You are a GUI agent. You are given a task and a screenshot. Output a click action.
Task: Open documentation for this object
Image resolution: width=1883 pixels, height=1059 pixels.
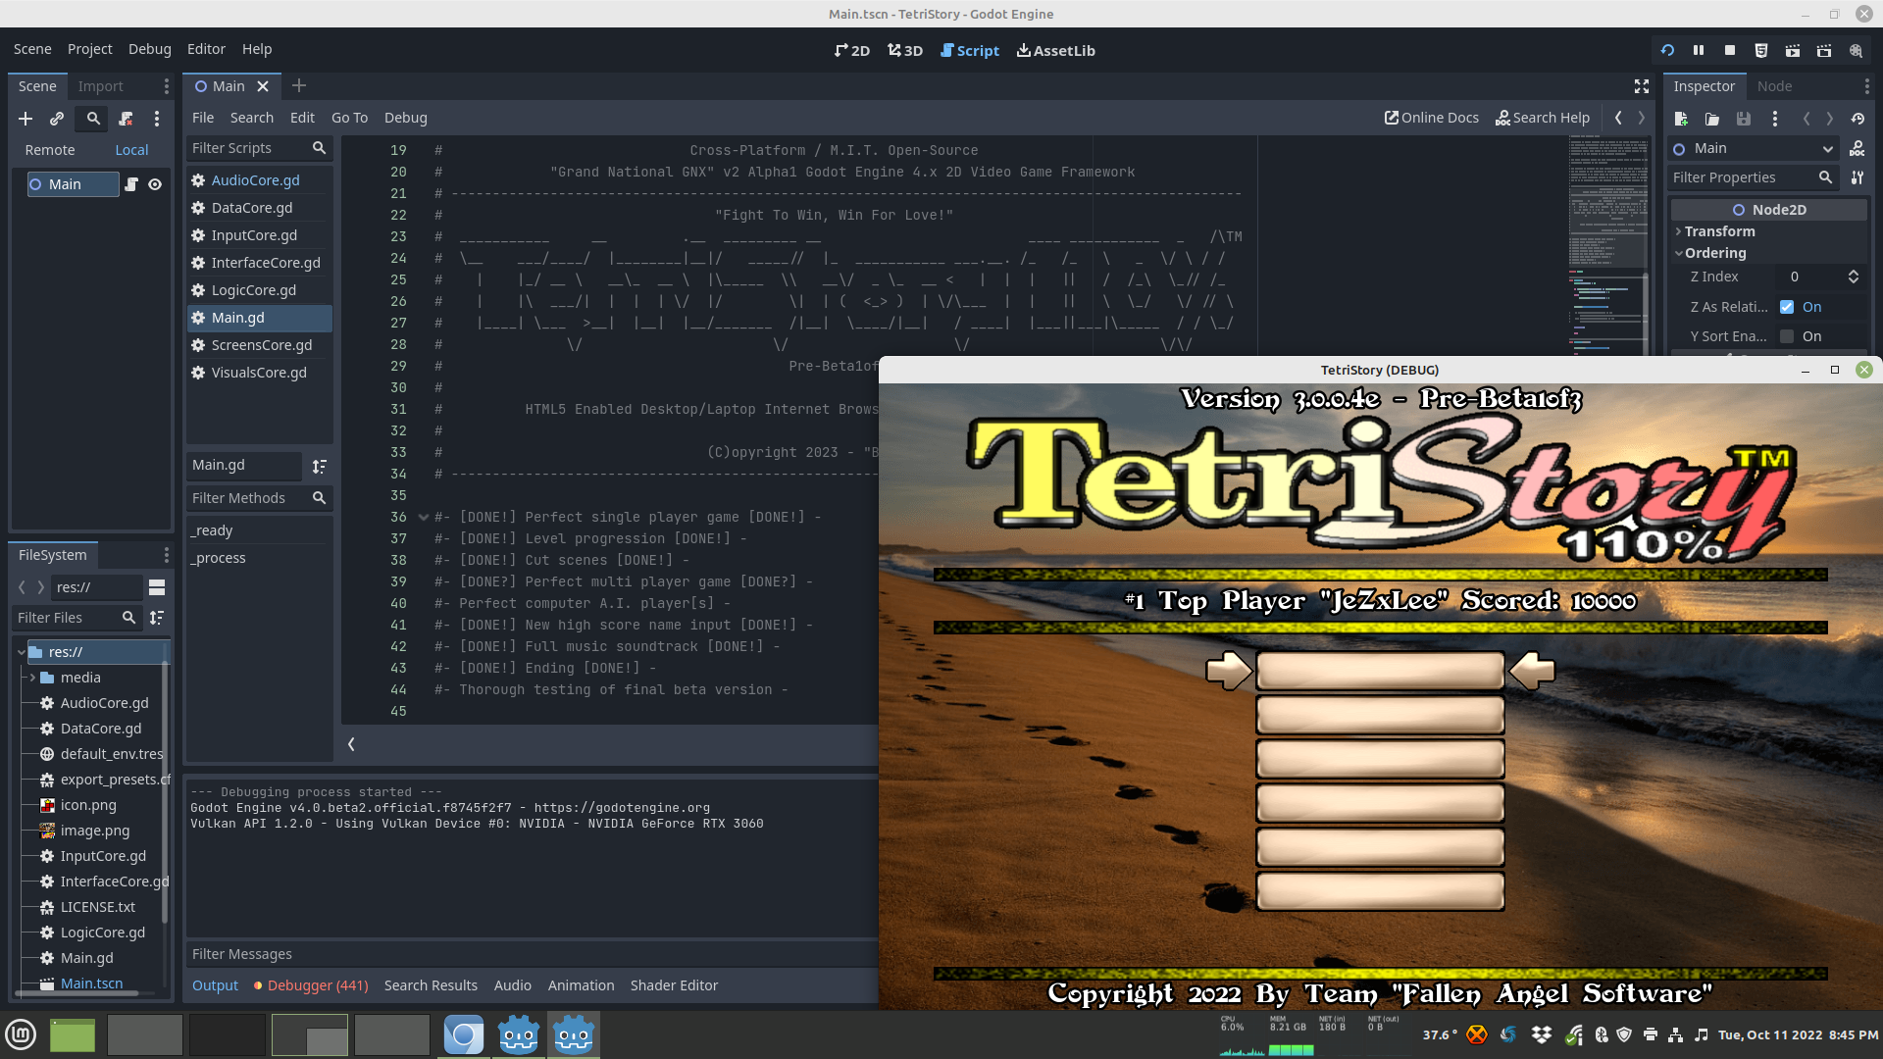tap(1858, 149)
